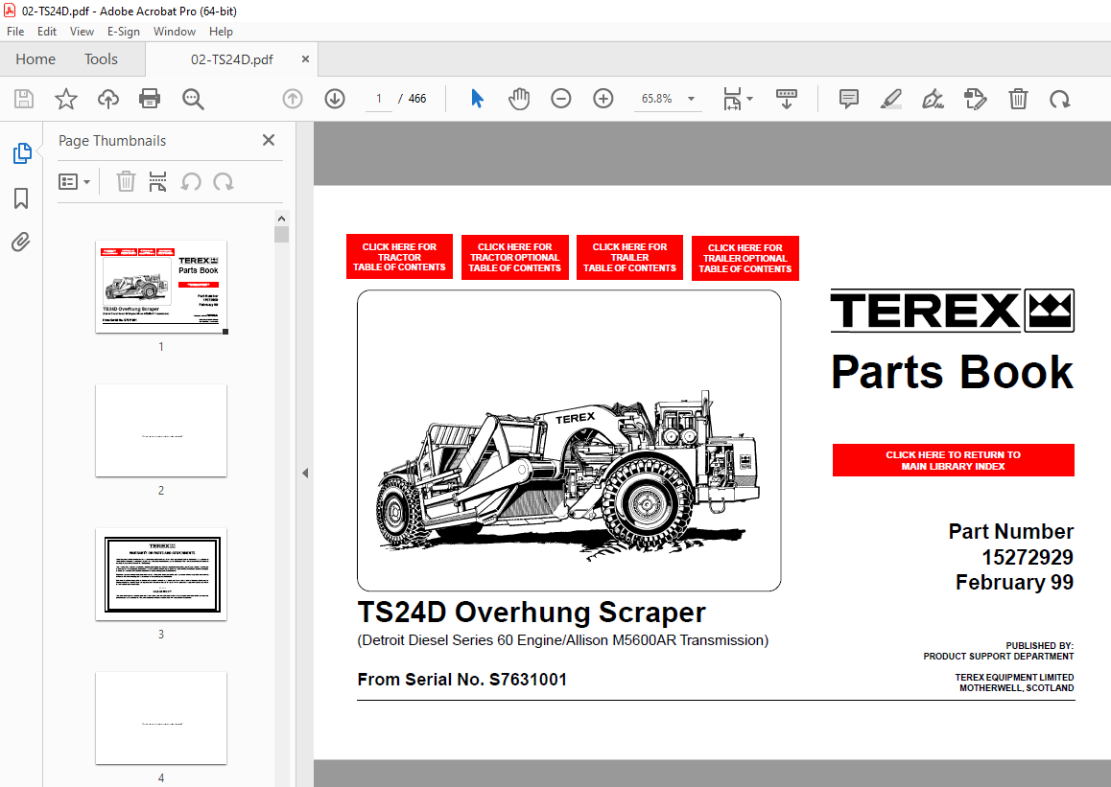This screenshot has height=787, width=1111.
Task: Click the read mode keyboard icon
Action: click(787, 99)
